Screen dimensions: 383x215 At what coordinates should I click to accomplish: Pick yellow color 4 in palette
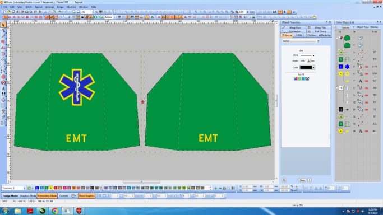tap(51, 188)
